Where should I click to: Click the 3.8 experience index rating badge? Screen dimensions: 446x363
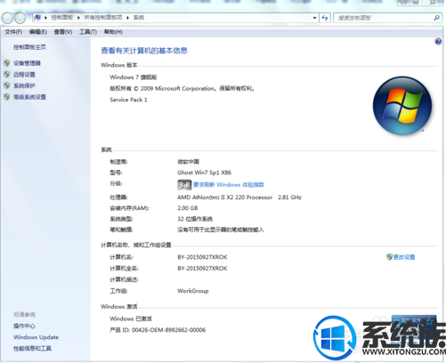tap(184, 185)
